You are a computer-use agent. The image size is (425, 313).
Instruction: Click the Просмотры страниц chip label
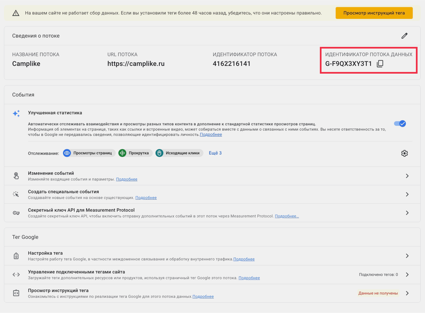(x=92, y=153)
